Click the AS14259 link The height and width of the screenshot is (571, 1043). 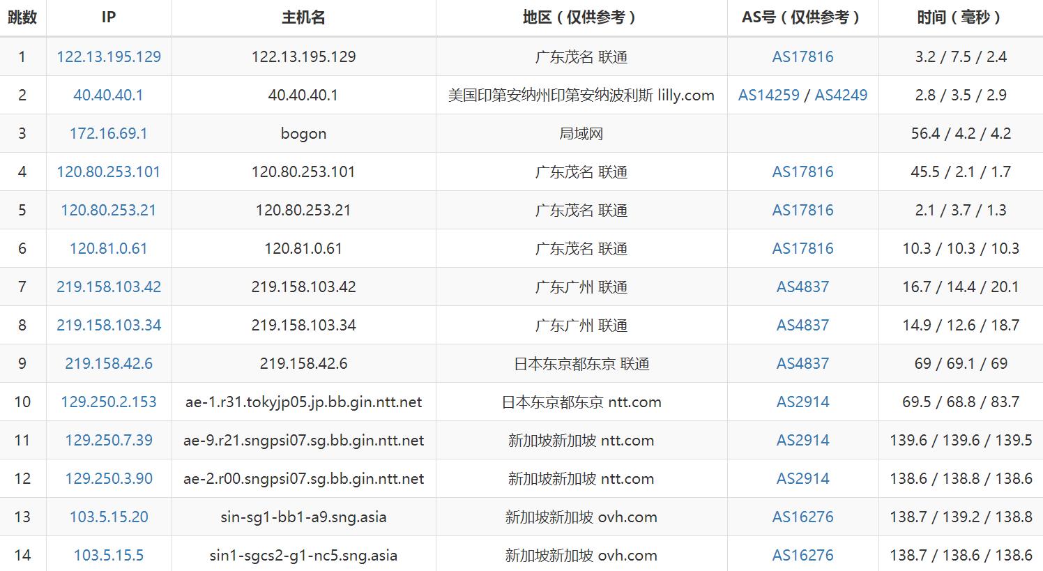[x=769, y=95]
